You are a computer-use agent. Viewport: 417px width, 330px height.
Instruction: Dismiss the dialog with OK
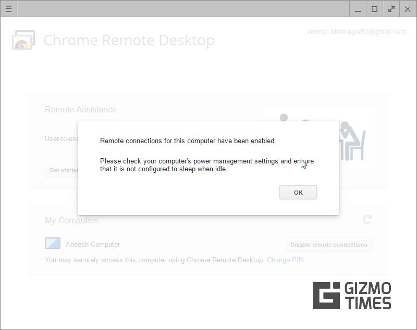[298, 192]
